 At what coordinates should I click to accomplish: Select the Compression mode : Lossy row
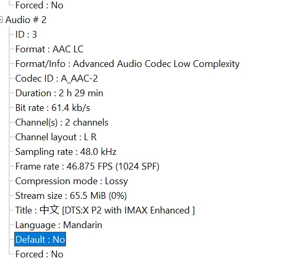point(72,181)
